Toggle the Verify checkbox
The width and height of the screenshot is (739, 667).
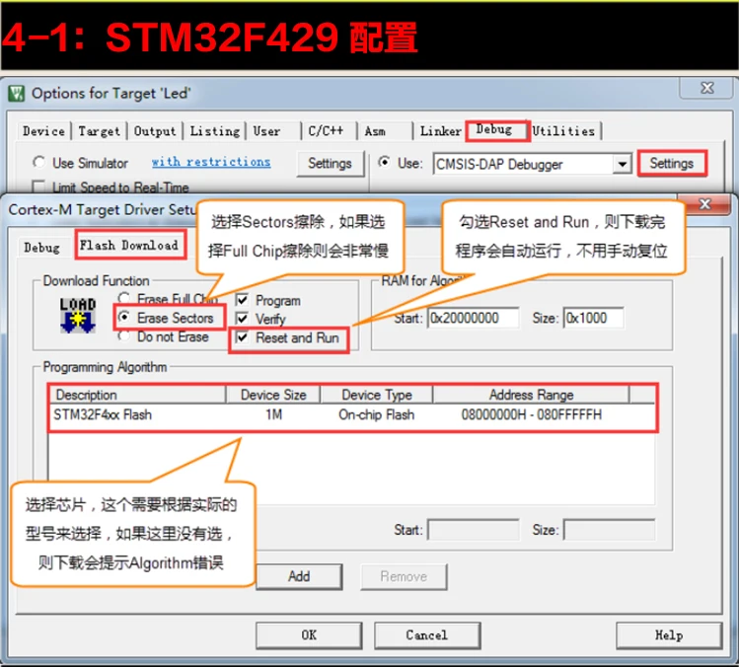coord(243,319)
